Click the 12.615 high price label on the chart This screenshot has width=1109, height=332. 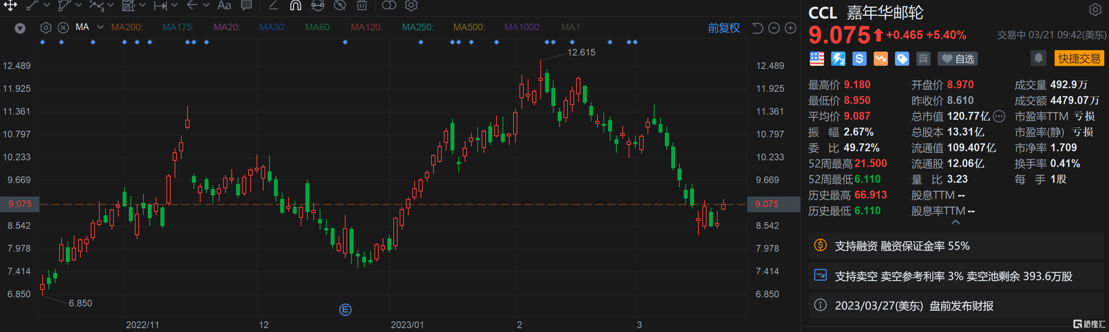pos(581,52)
